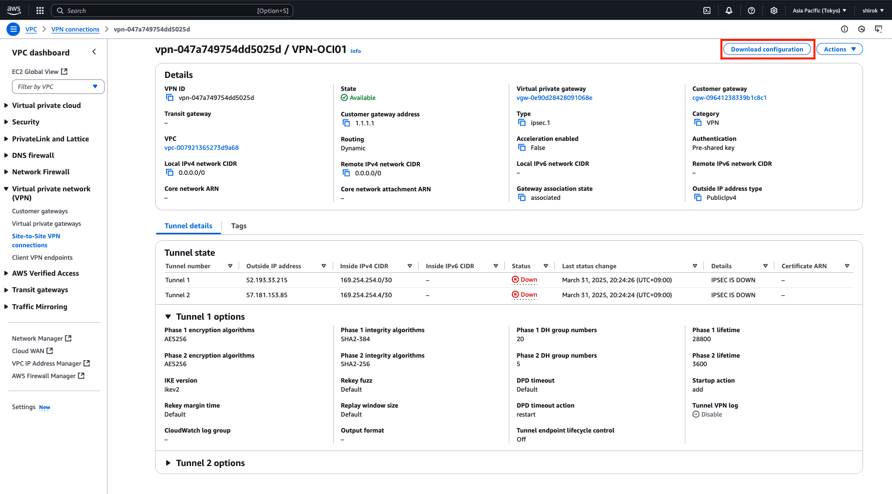Screen dimensions: 892x494
Task: Switch to the Tags tab
Action: (239, 226)
